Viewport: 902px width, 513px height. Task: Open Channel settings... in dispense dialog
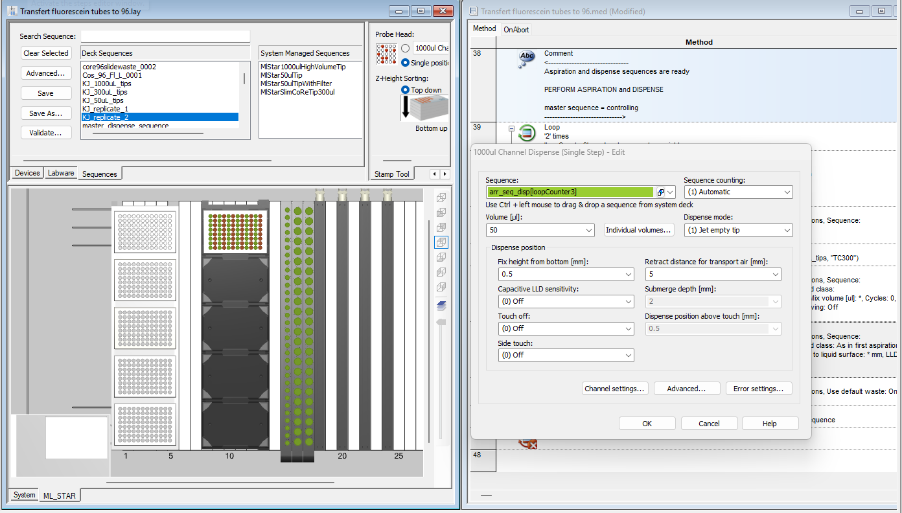tap(615, 389)
